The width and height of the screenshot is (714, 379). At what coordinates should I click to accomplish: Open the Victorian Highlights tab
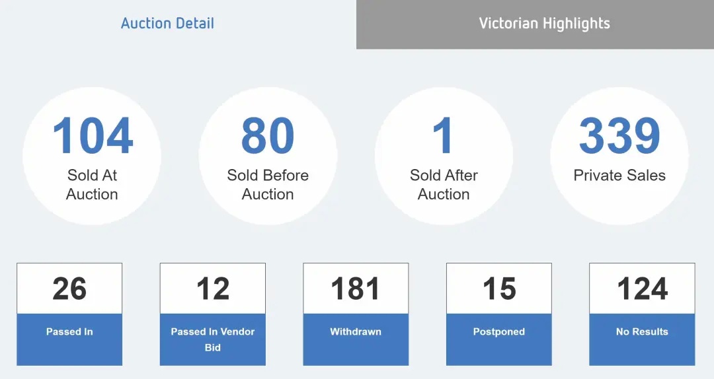click(535, 24)
